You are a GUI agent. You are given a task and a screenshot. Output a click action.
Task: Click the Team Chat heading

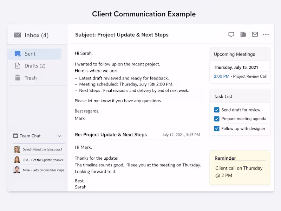(30, 136)
